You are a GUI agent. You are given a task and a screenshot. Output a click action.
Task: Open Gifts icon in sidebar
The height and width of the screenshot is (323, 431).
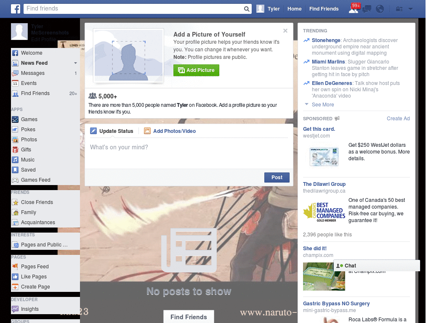(x=15, y=150)
